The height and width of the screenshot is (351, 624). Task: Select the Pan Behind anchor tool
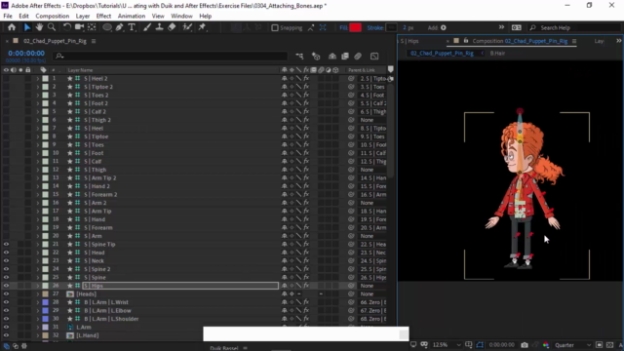point(92,27)
